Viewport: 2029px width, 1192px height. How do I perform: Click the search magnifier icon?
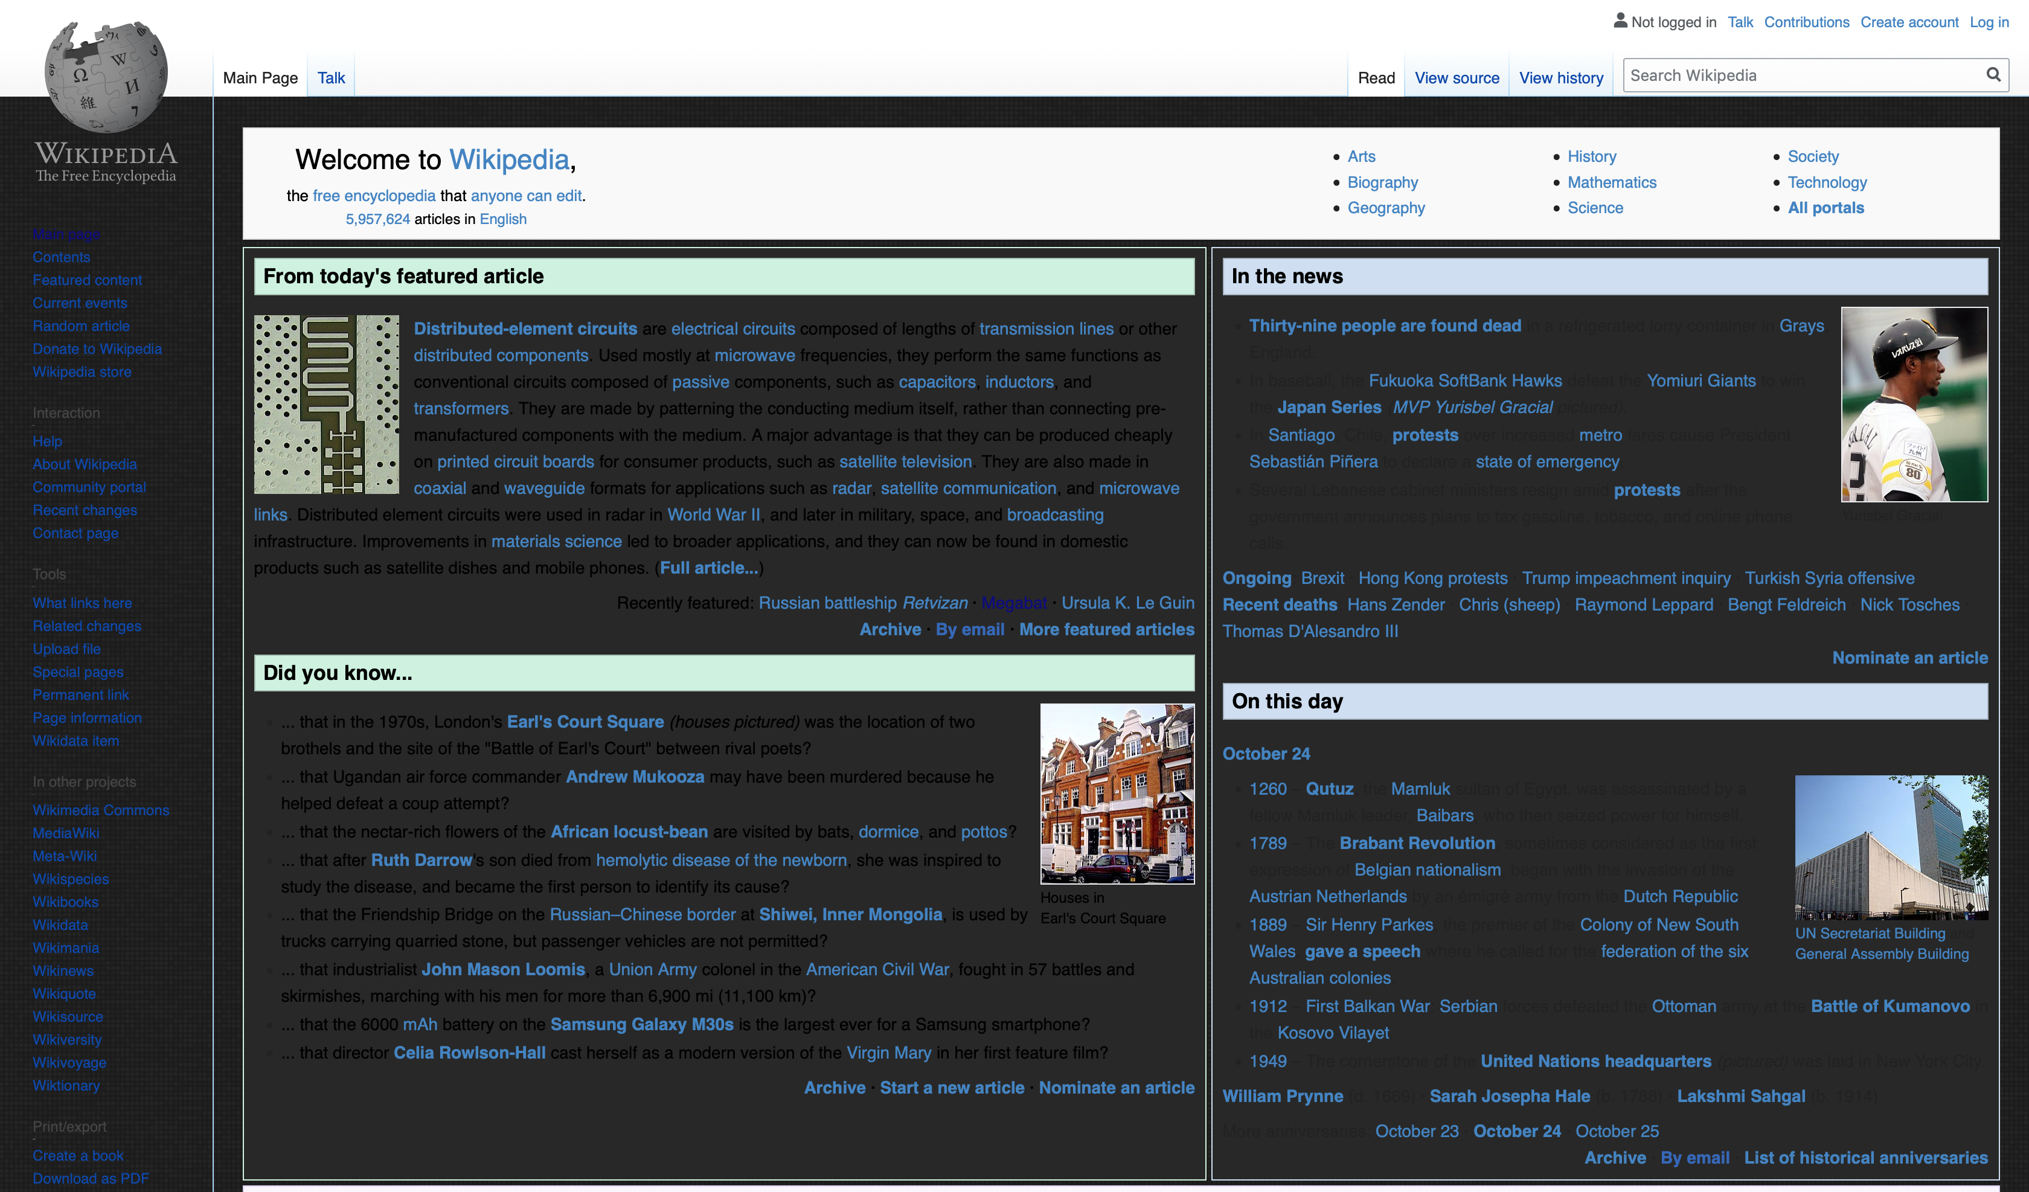pyautogui.click(x=1993, y=75)
